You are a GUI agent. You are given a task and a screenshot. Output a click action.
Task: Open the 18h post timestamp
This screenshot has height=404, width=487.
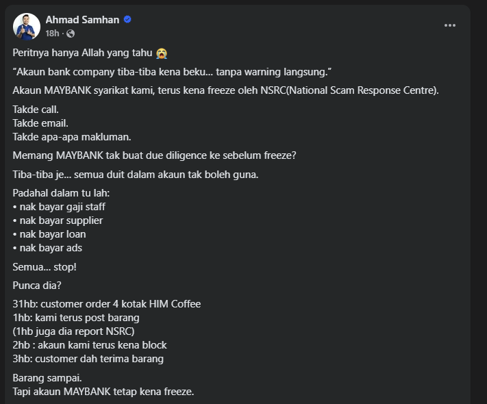coord(52,33)
